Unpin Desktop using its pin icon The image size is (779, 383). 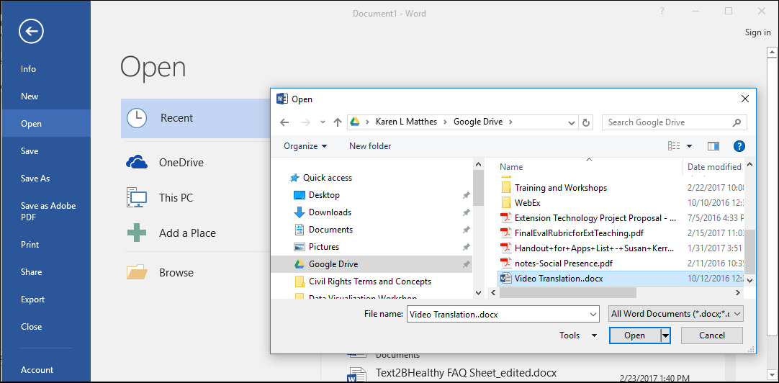[466, 196]
